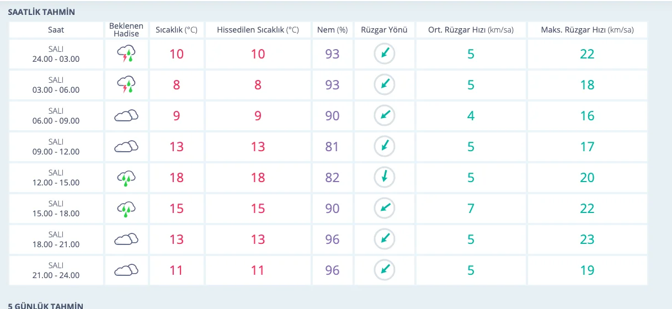Click the SAATLİK TAHMİN section title
The width and height of the screenshot is (672, 309).
[41, 12]
